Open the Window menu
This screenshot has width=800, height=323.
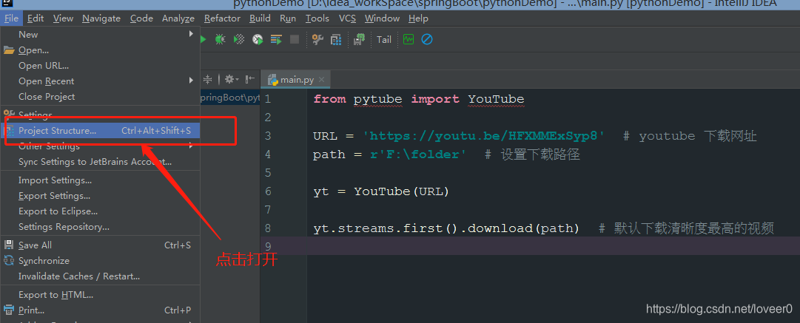click(382, 18)
